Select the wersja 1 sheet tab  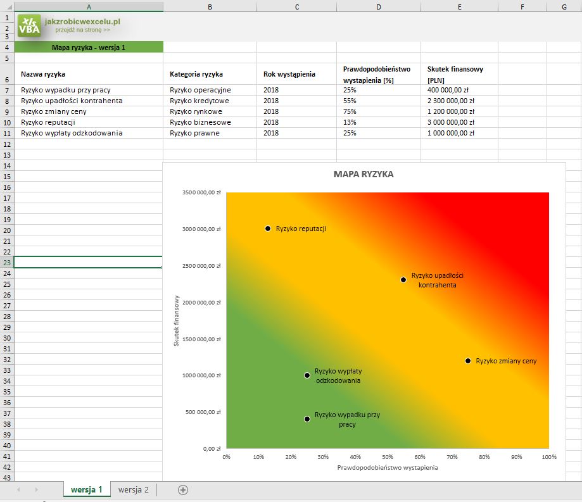click(x=87, y=489)
